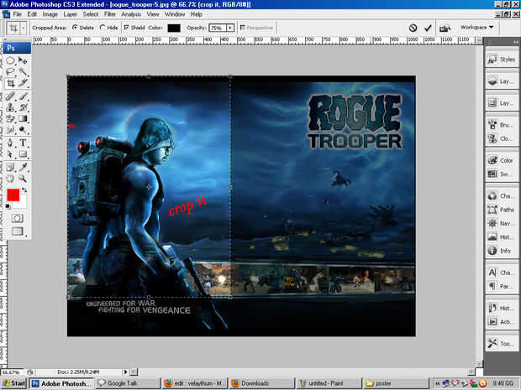Open the Paths panel
The height and width of the screenshot is (390, 521).
tap(502, 210)
